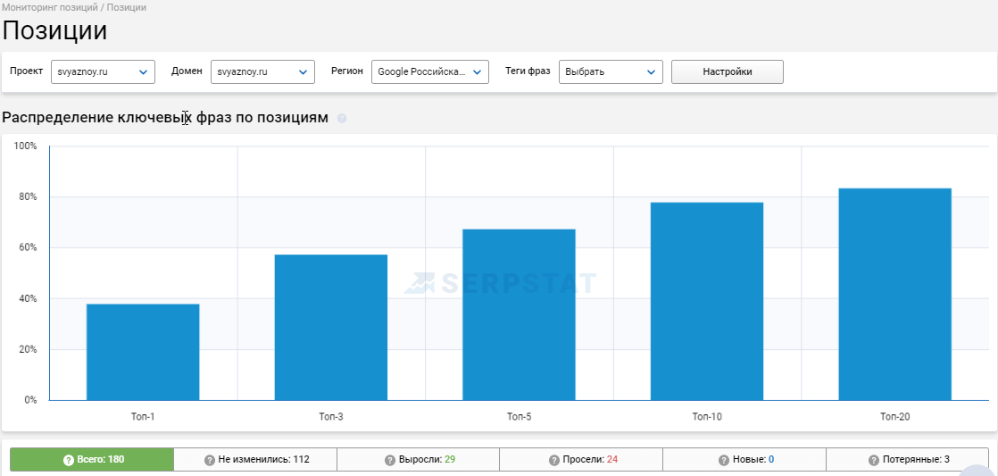The image size is (998, 476).
Task: Click question icon beside Потерянные
Action: coord(873,460)
